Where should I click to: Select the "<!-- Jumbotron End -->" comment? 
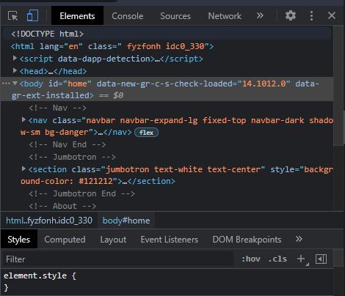tap(81, 193)
